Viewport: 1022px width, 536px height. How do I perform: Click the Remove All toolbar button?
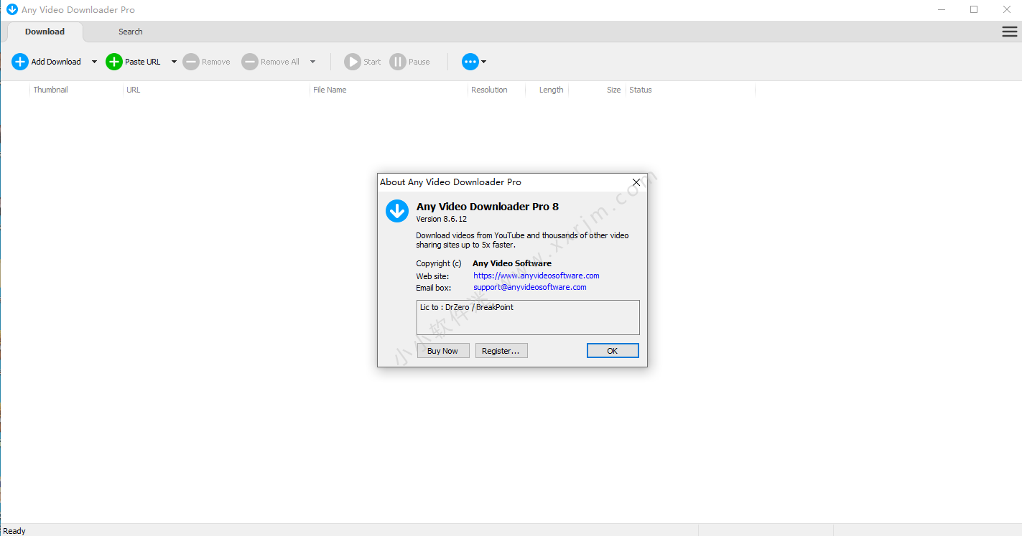[271, 62]
